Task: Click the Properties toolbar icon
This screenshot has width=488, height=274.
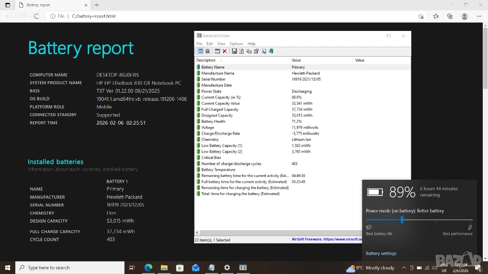Action: (256, 51)
